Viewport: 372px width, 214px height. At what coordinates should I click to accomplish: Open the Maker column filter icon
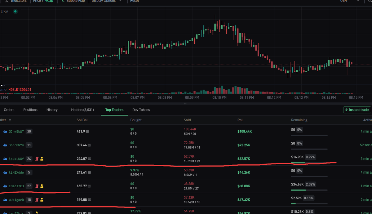point(10,120)
